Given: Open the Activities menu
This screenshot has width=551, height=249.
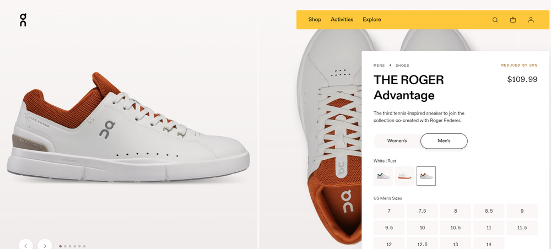Looking at the screenshot, I should click(342, 20).
